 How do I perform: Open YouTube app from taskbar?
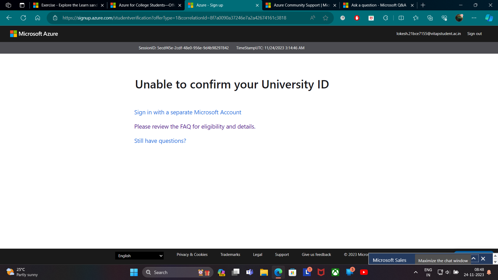(x=364, y=272)
